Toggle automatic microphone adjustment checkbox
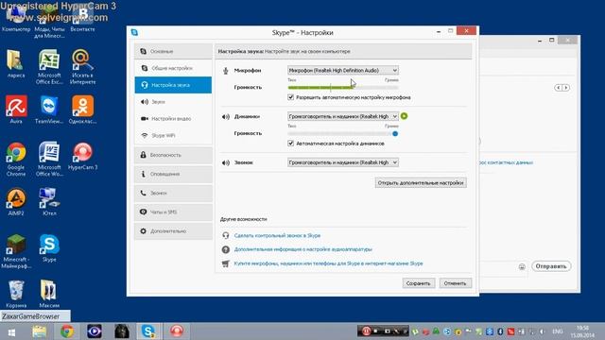This screenshot has width=605, height=340. (290, 97)
